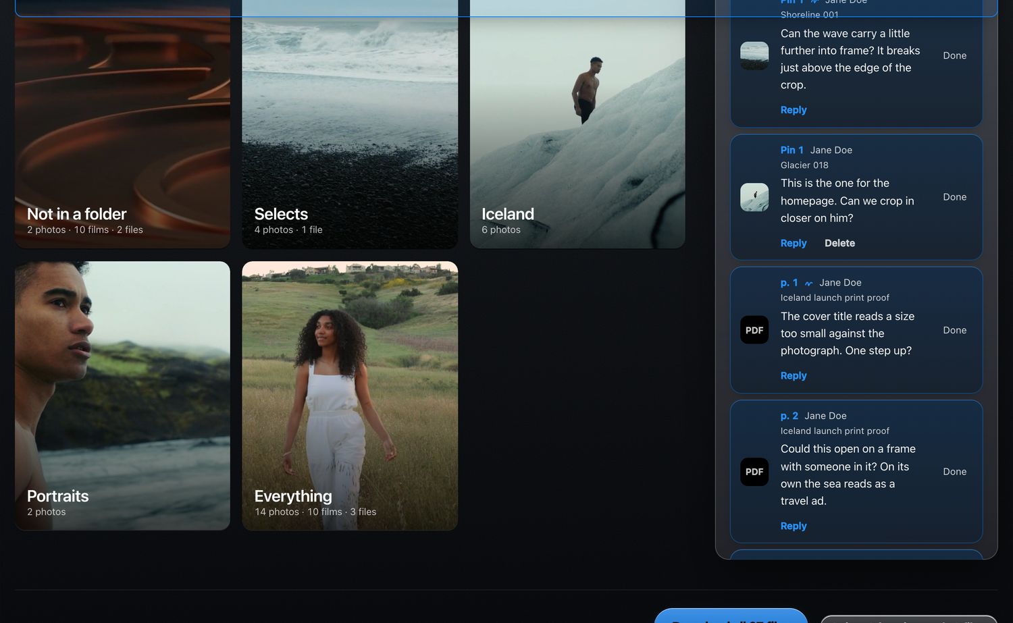Click the 'Glacier 018' file name
1013x623 pixels.
coord(804,165)
